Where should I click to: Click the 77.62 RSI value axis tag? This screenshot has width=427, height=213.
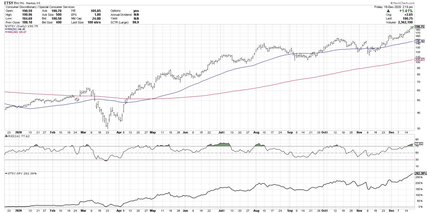coord(420,144)
